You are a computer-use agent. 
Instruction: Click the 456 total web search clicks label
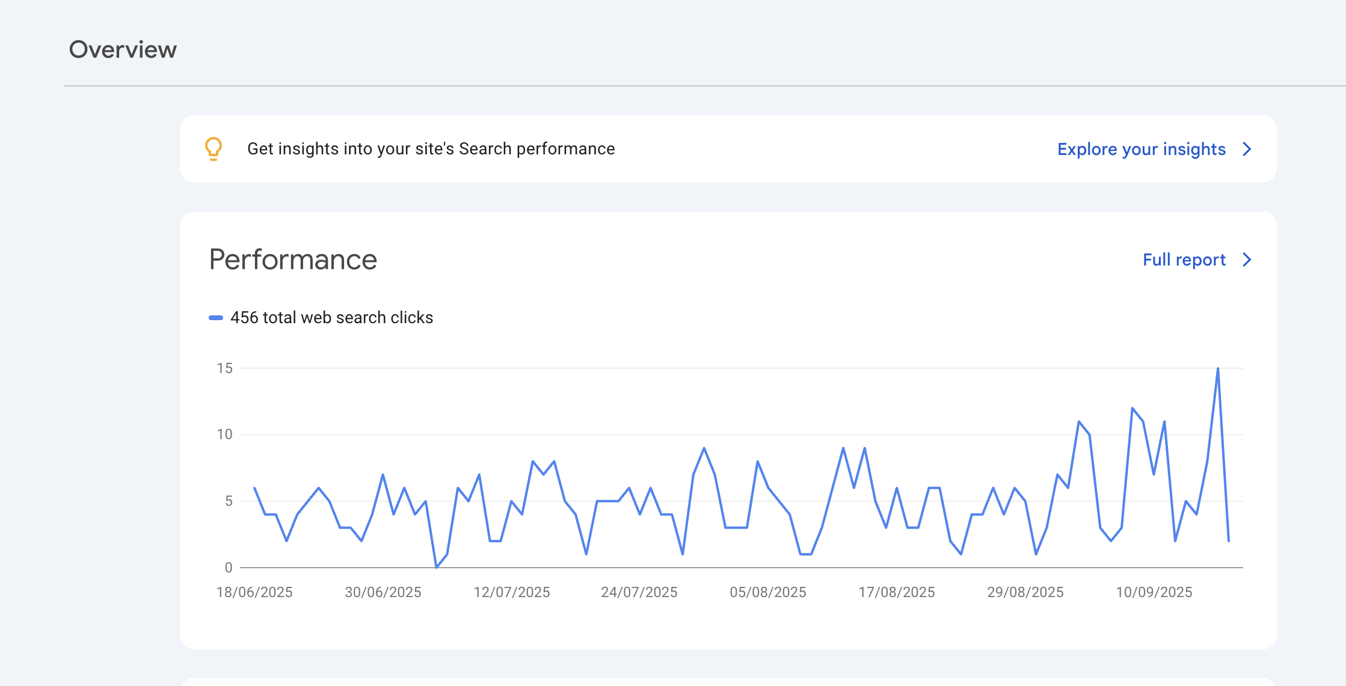pos(331,318)
